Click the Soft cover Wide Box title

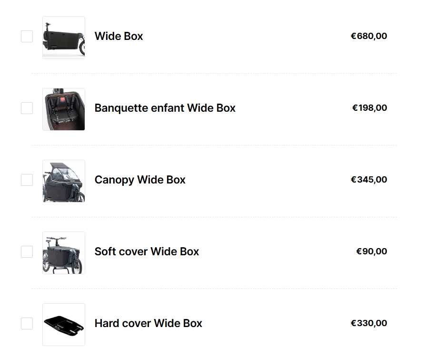pos(147,251)
